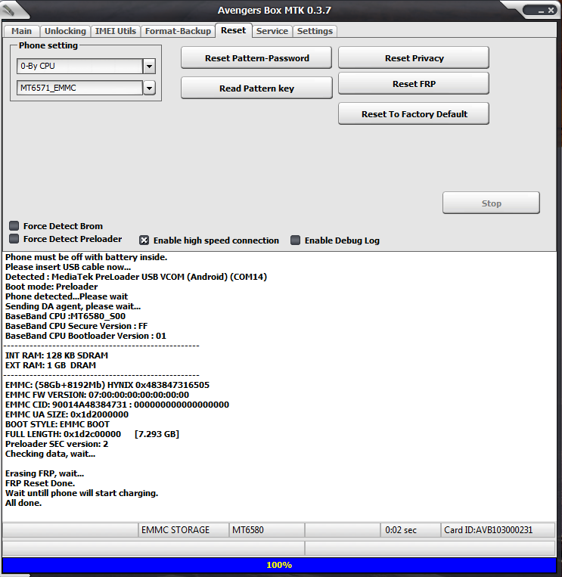Image resolution: width=562 pixels, height=577 pixels.
Task: Tick the Enable Debug Log checkbox
Action: coord(295,240)
